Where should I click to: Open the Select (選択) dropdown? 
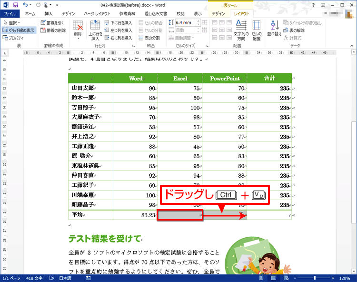point(12,22)
